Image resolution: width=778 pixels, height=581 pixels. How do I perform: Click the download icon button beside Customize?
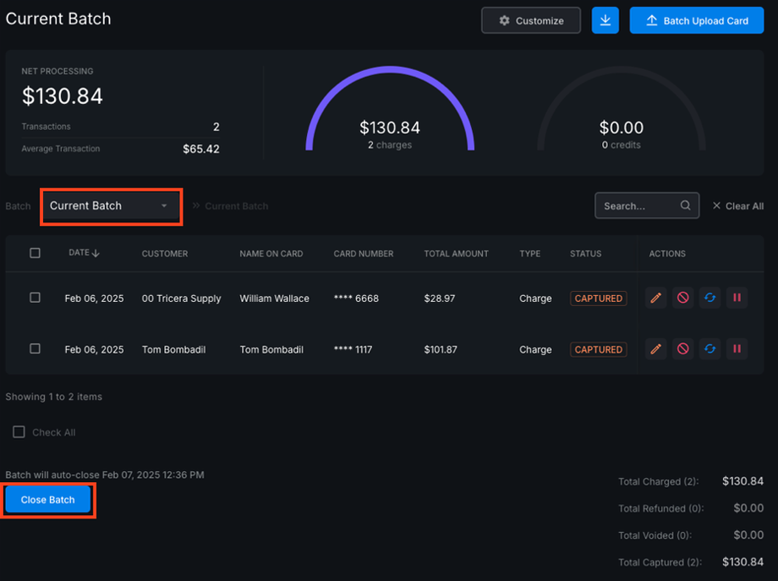(605, 20)
